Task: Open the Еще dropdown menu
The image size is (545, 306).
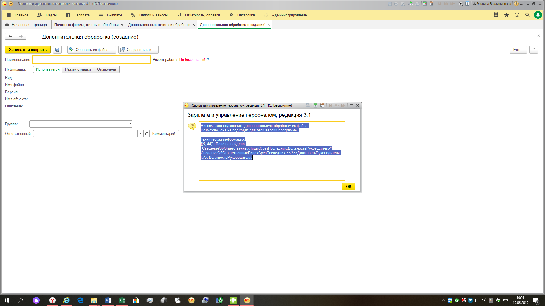Action: click(518, 50)
